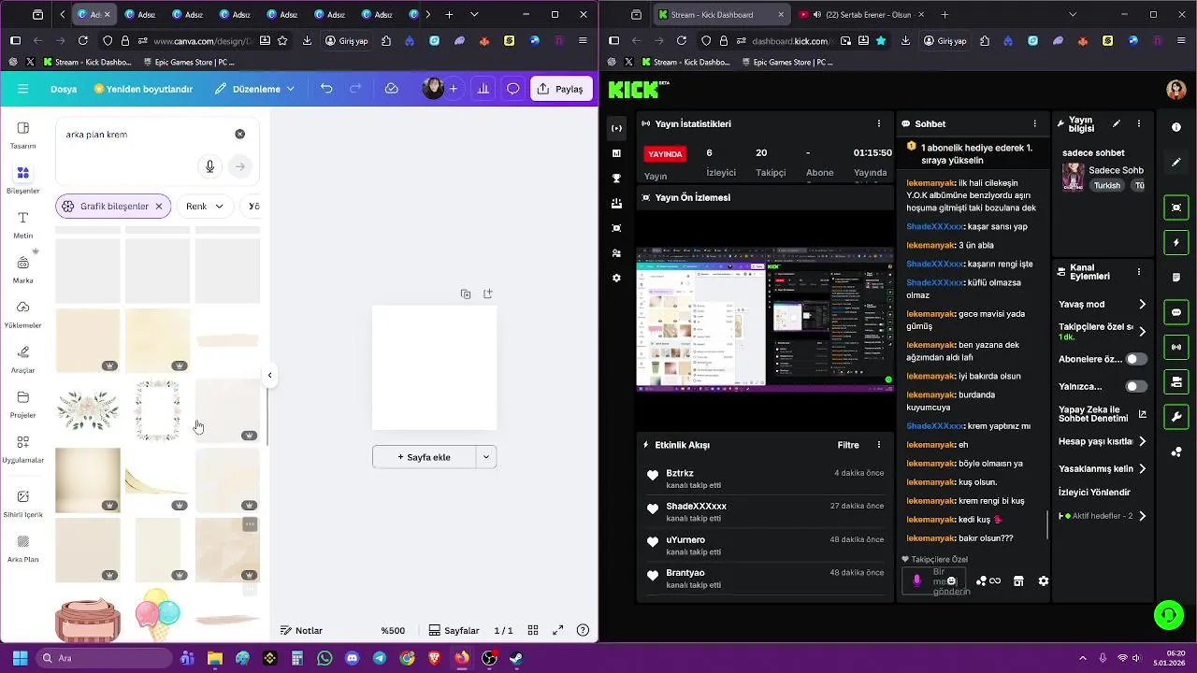
Task: Open the Renk filter dropdown
Action: (206, 207)
